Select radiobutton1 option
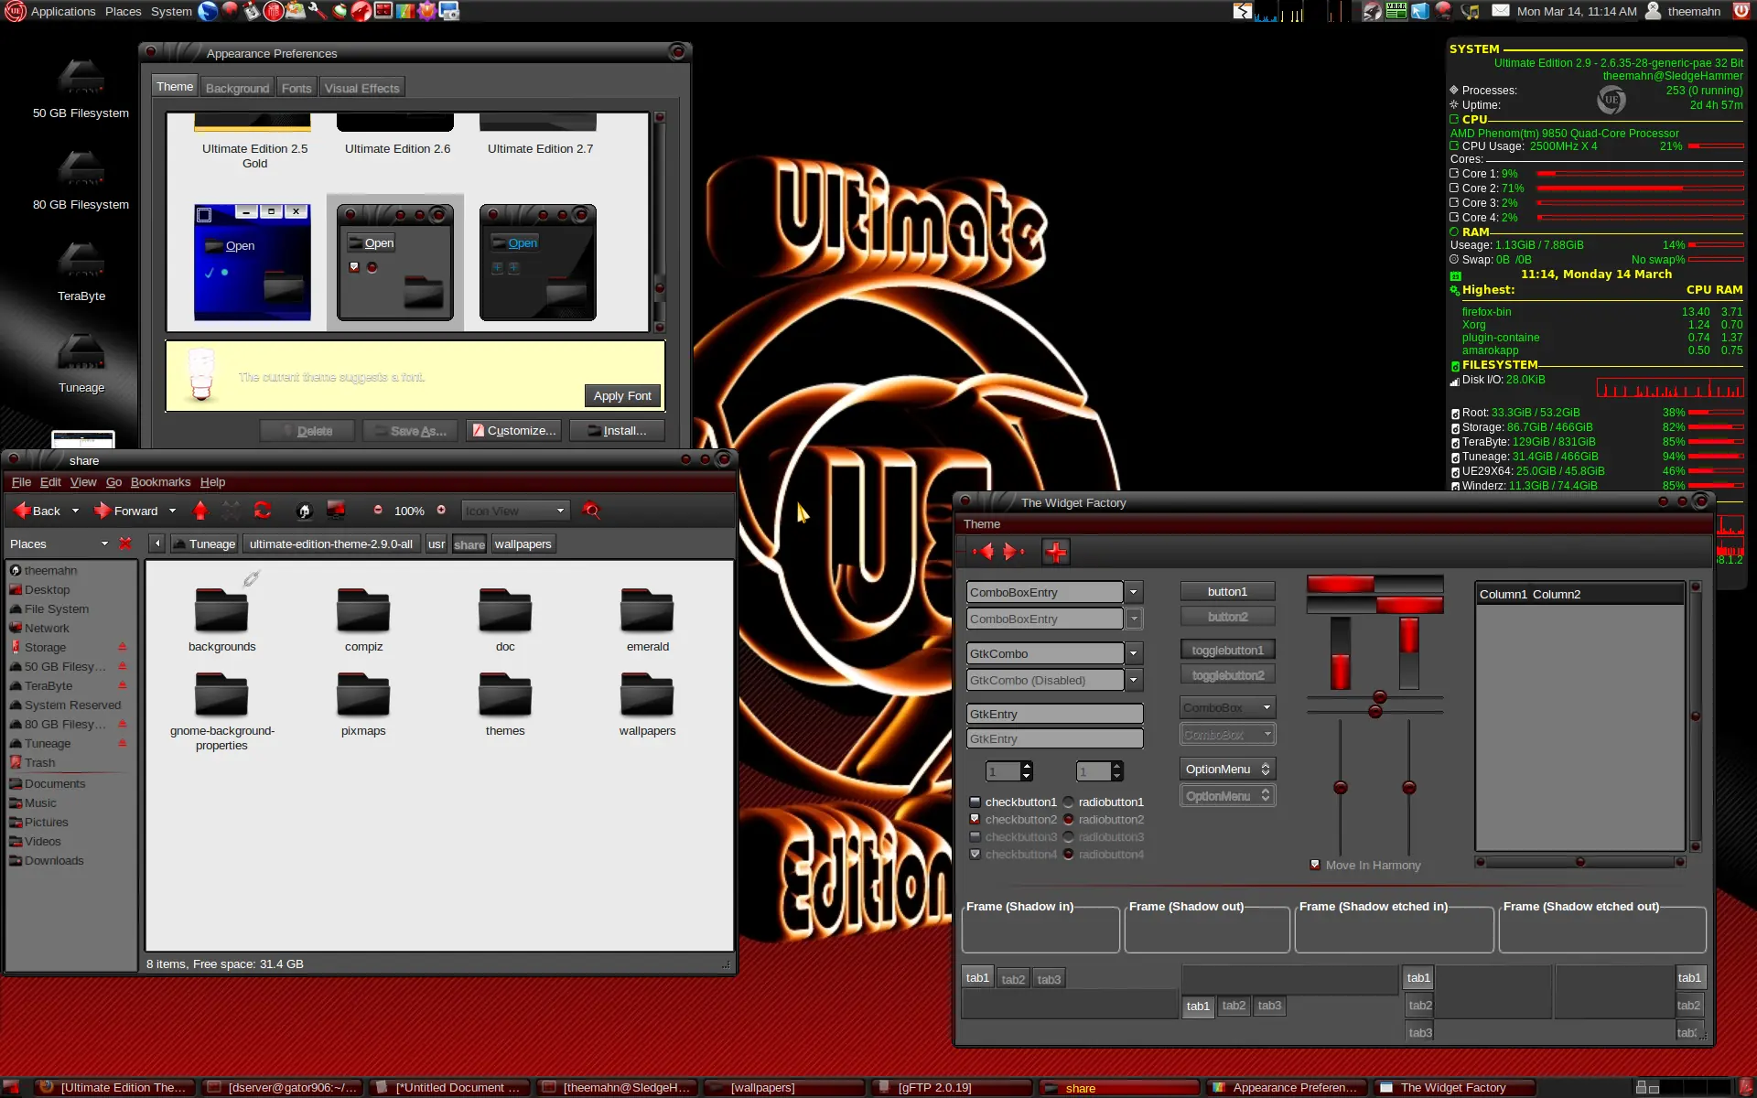Screen dimensions: 1757x1098 coord(1103,802)
